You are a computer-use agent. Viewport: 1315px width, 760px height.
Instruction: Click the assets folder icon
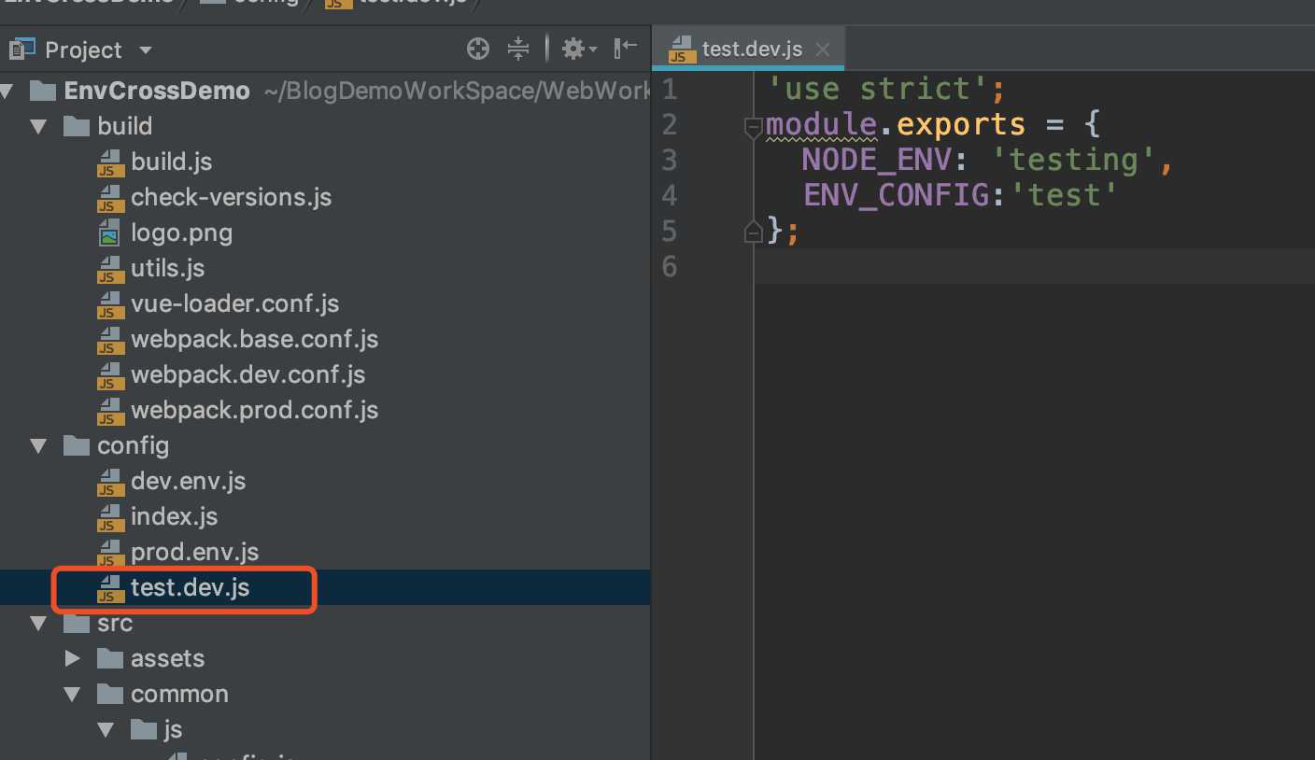click(x=110, y=658)
